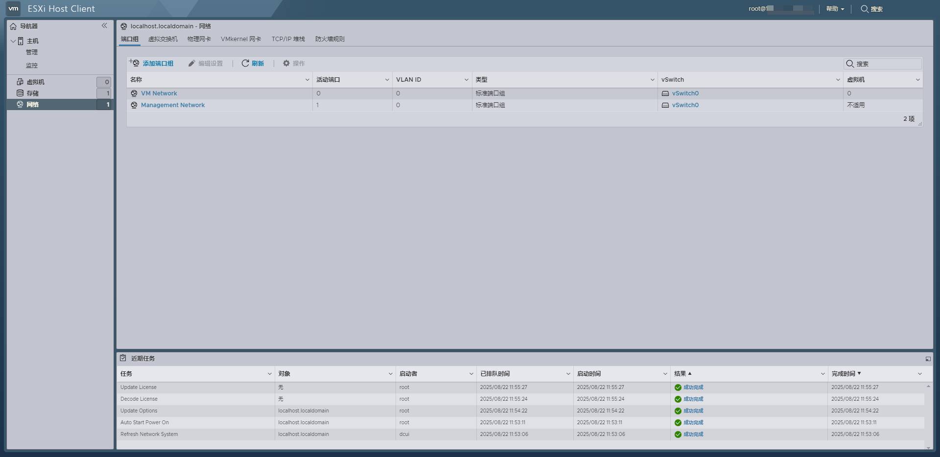This screenshot has width=940, height=457.
Task: Open 存储 from the navigator sidebar
Action: click(x=32, y=93)
